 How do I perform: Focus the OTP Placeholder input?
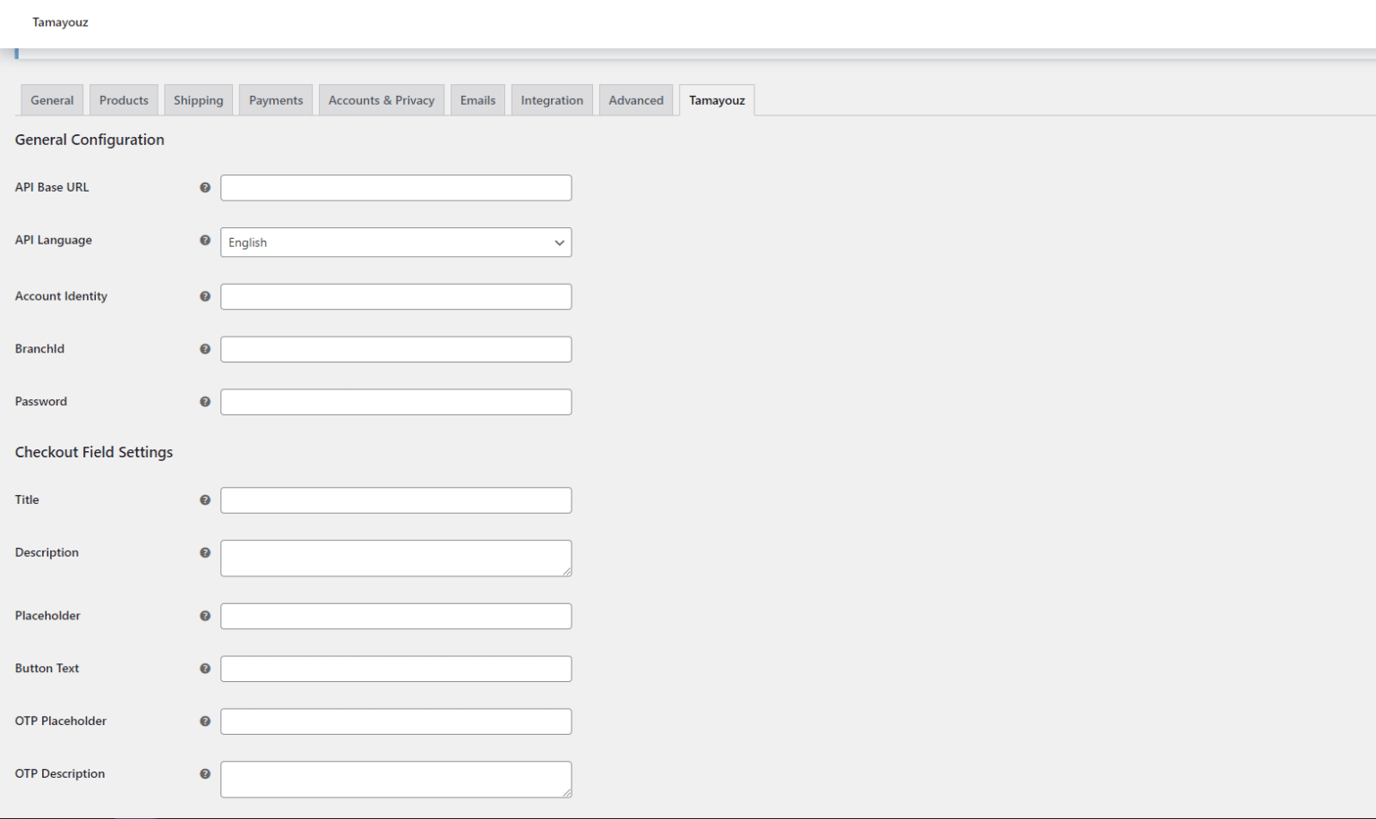click(x=396, y=721)
